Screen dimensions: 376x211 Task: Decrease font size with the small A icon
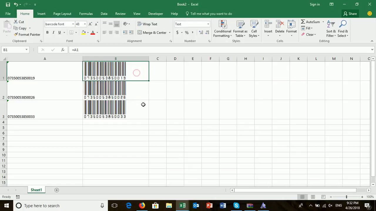[x=96, y=24]
